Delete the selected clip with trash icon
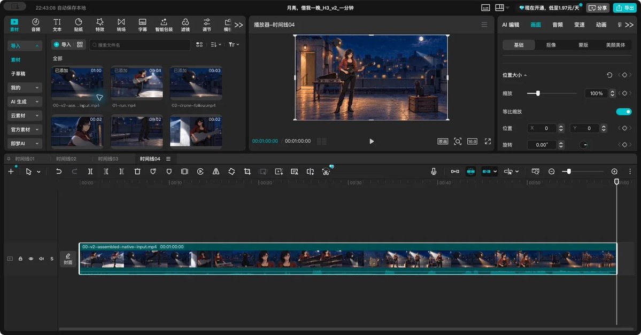 [137, 172]
